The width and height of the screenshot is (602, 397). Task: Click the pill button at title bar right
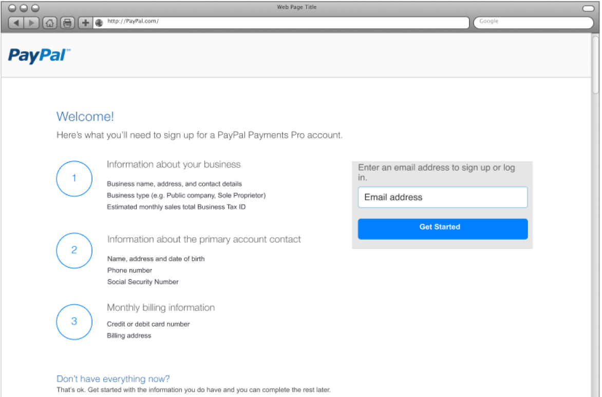click(588, 8)
